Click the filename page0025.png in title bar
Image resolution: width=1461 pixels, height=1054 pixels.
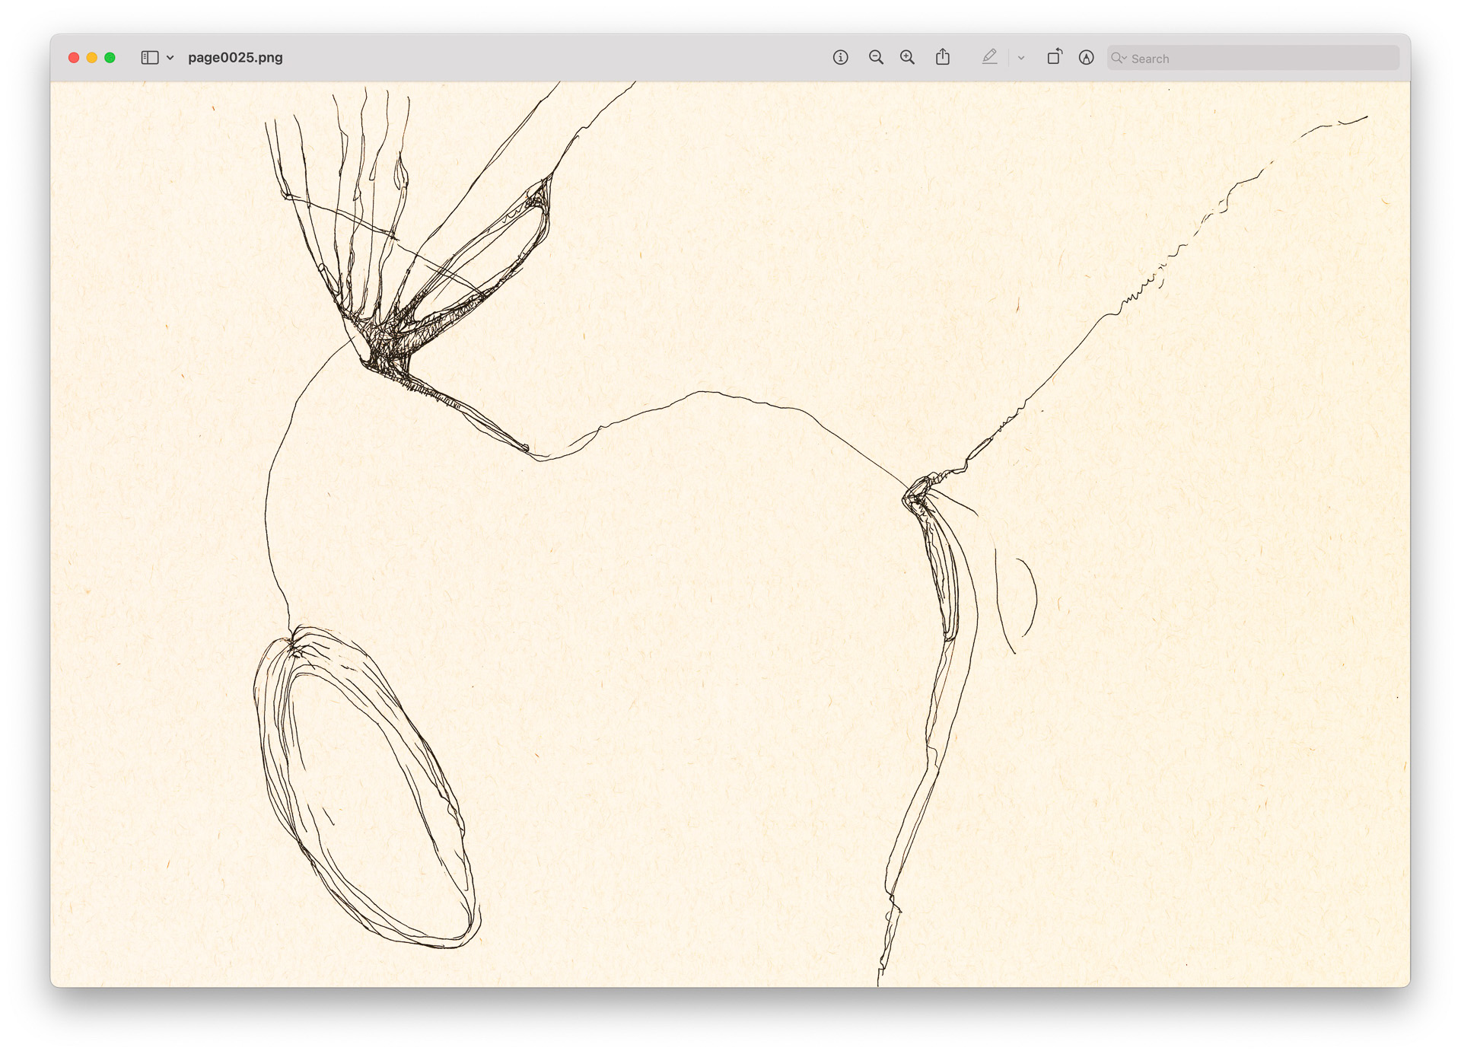[236, 56]
